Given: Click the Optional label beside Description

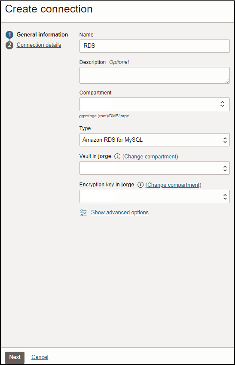Looking at the screenshot, I should (119, 62).
